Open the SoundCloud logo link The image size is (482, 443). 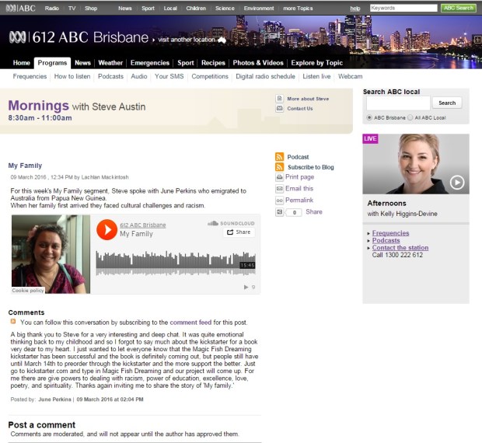(232, 223)
